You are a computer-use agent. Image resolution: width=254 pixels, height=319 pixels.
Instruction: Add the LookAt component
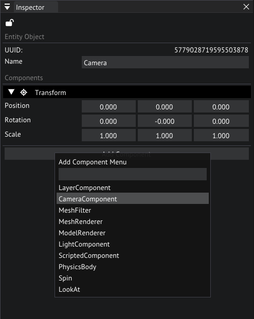[133, 289]
